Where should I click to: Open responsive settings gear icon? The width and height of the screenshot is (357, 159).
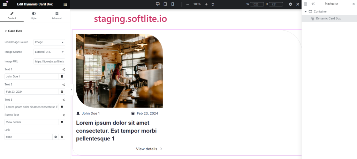(290, 4)
